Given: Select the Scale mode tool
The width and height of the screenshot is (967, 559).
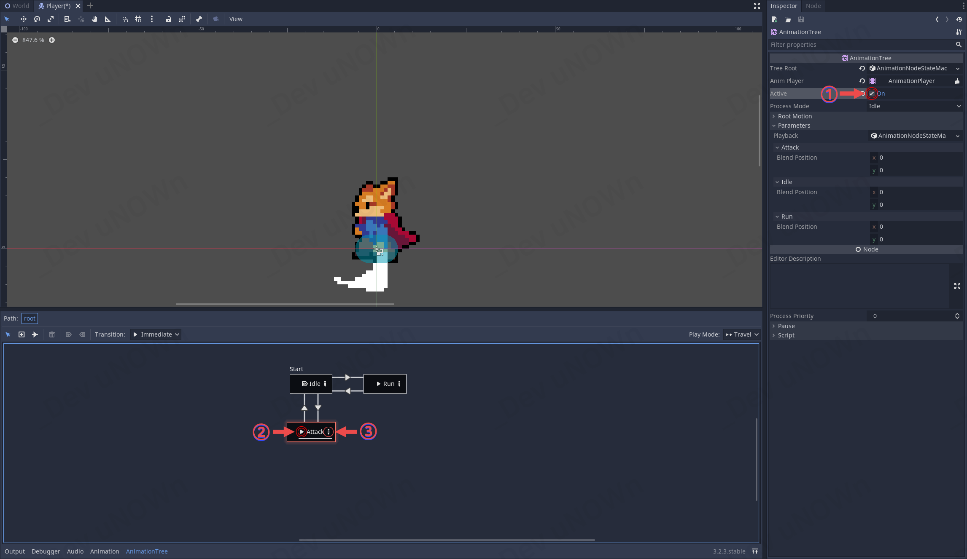Looking at the screenshot, I should tap(51, 19).
